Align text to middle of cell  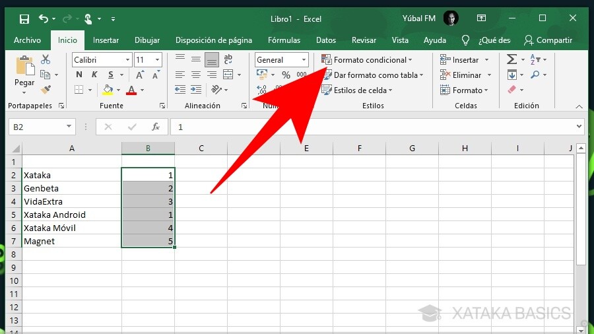pyautogui.click(x=196, y=59)
